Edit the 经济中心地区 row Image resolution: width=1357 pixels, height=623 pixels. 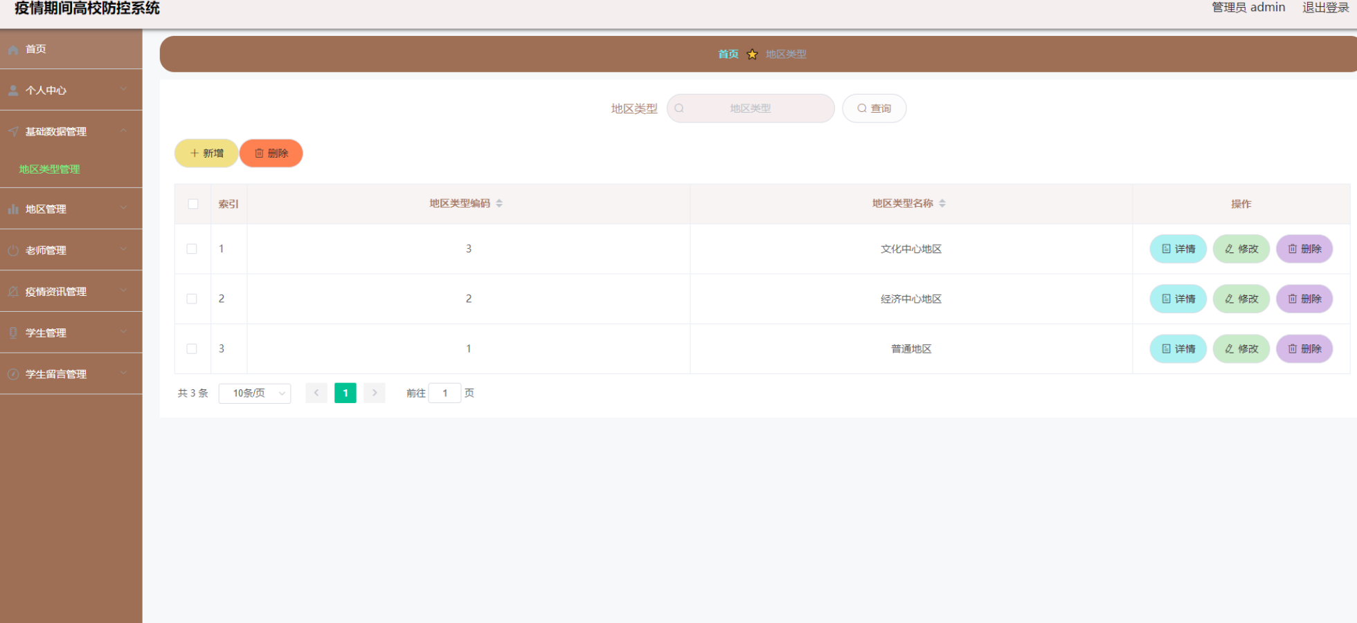click(x=1241, y=299)
